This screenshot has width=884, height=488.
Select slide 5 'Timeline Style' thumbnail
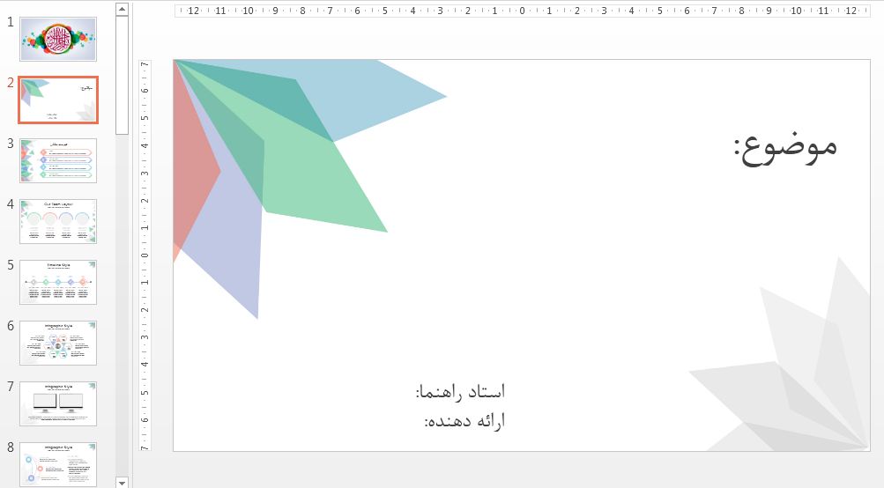point(58,282)
